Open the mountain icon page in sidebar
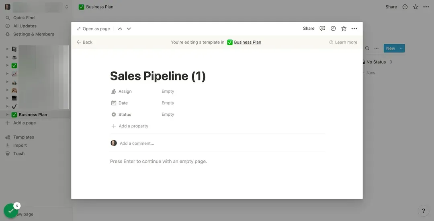This screenshot has height=221, width=434. 14,82
